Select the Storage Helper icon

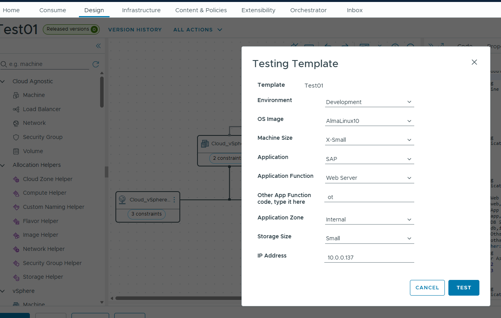pos(16,277)
